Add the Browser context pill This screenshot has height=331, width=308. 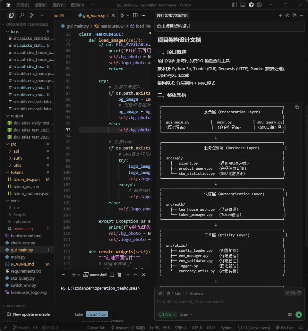coord(194,293)
